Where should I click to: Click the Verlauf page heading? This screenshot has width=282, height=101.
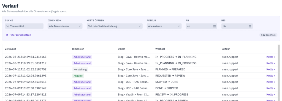(10, 6)
